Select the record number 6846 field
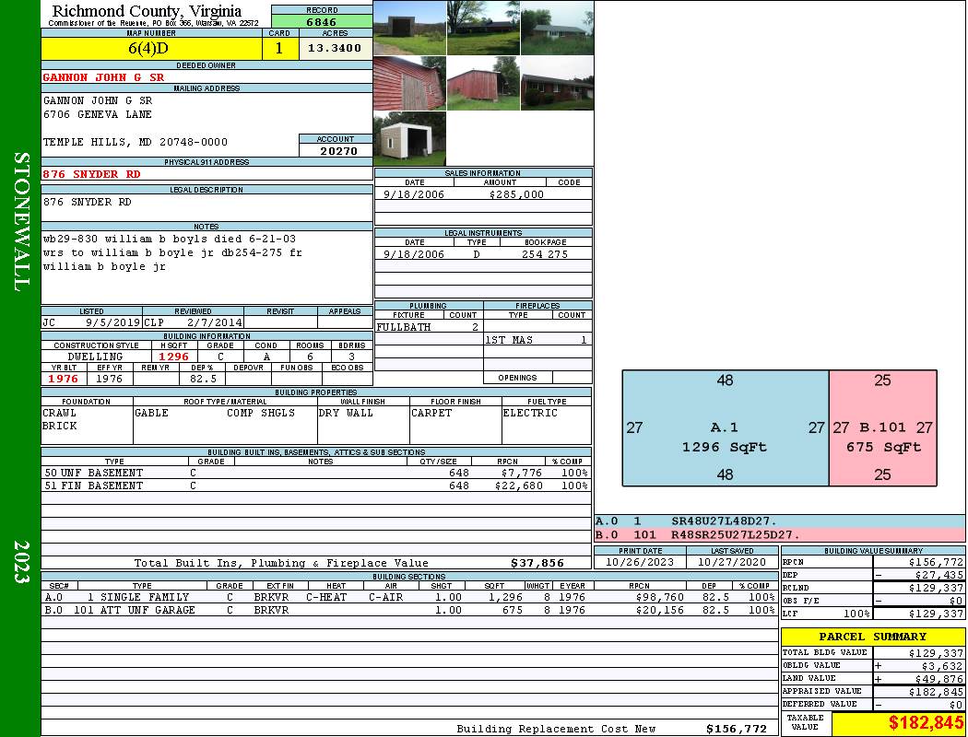 pyautogui.click(x=322, y=21)
